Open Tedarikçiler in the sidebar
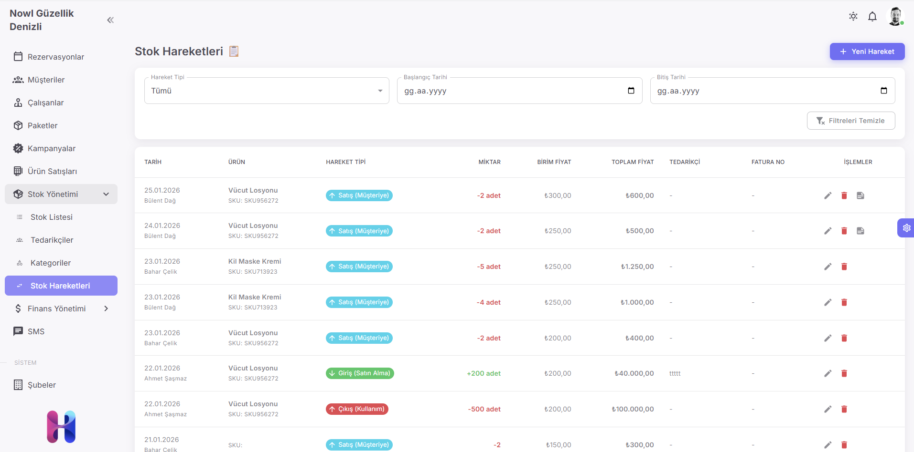Screen dimensions: 914x452 52,240
